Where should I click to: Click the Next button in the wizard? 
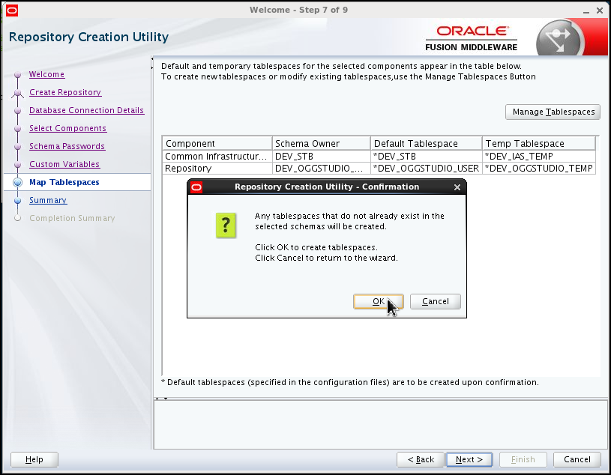point(469,459)
